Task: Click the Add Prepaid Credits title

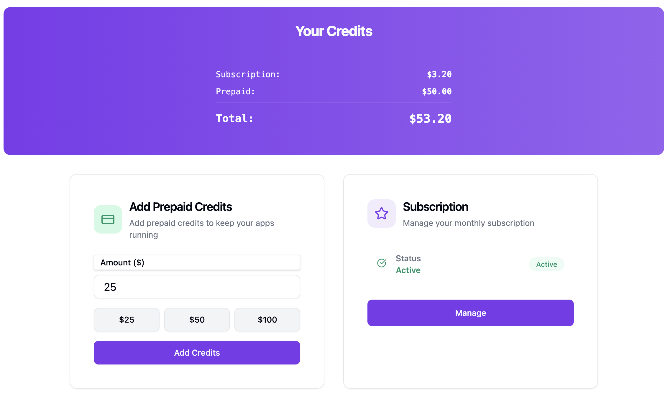Action: (180, 207)
